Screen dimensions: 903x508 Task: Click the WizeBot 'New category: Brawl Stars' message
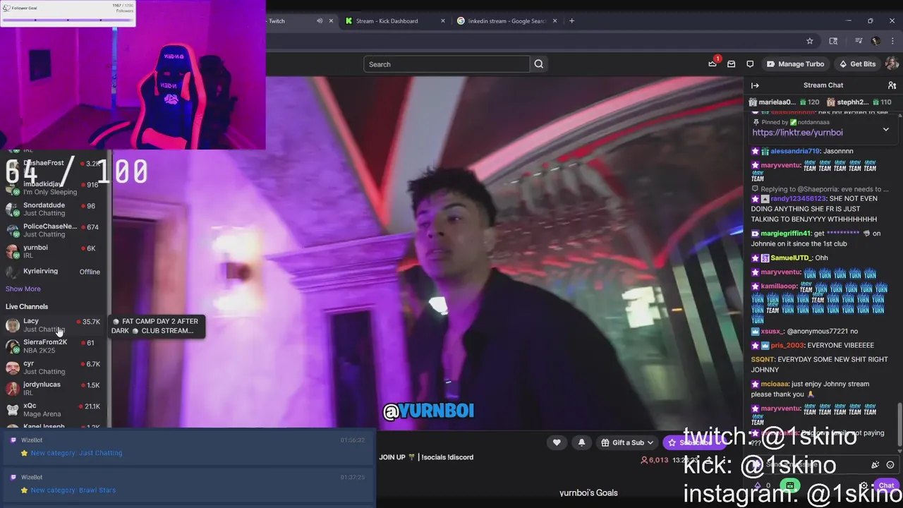[x=73, y=490]
